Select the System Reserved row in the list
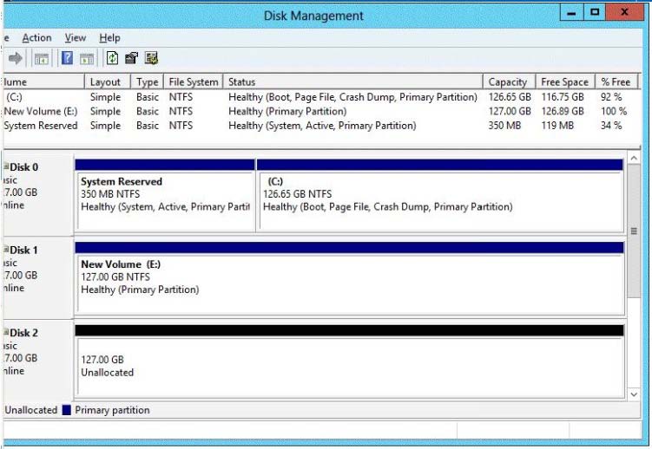652x449 pixels. point(321,126)
